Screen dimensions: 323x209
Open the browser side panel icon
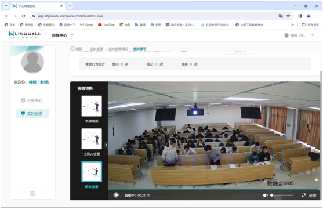[x=300, y=16]
